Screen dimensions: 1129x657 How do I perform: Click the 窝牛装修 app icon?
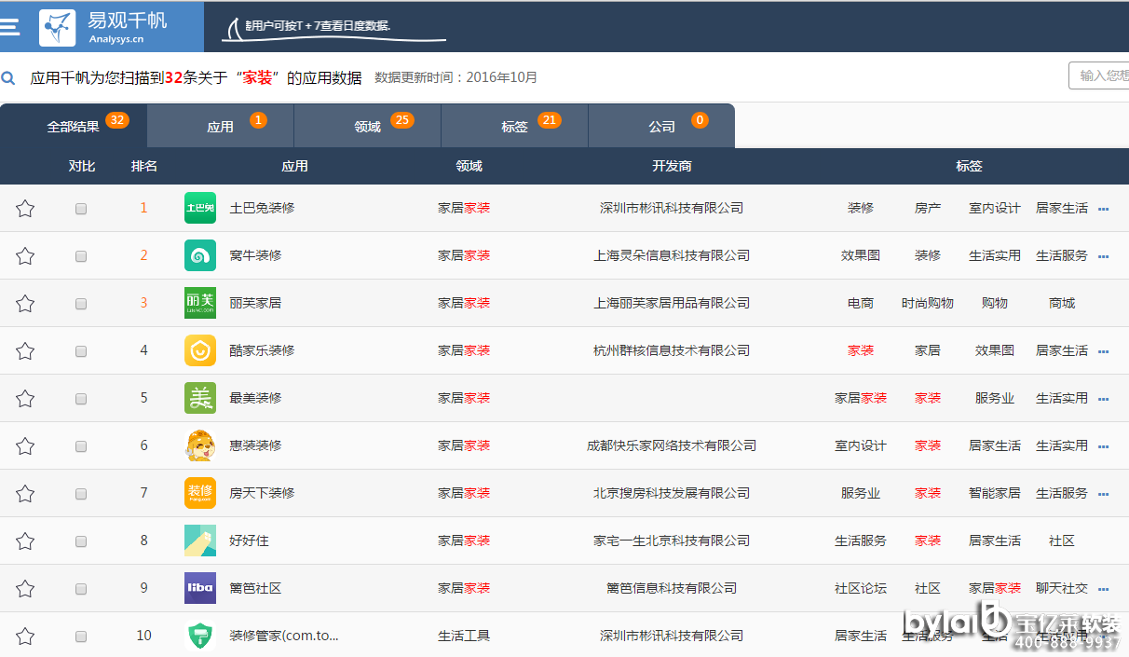coord(199,255)
